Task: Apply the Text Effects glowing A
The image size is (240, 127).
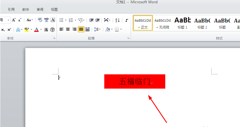Action: [x=18, y=30]
